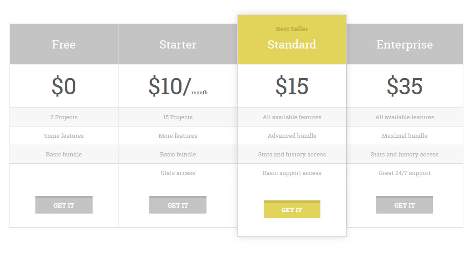Click the $10/month price in Starter column

point(178,86)
